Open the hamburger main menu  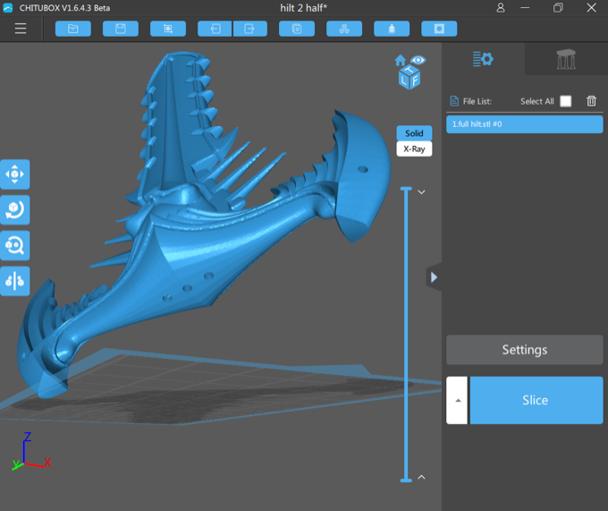(21, 29)
